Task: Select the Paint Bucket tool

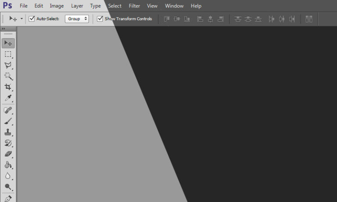Action: pyautogui.click(x=8, y=165)
